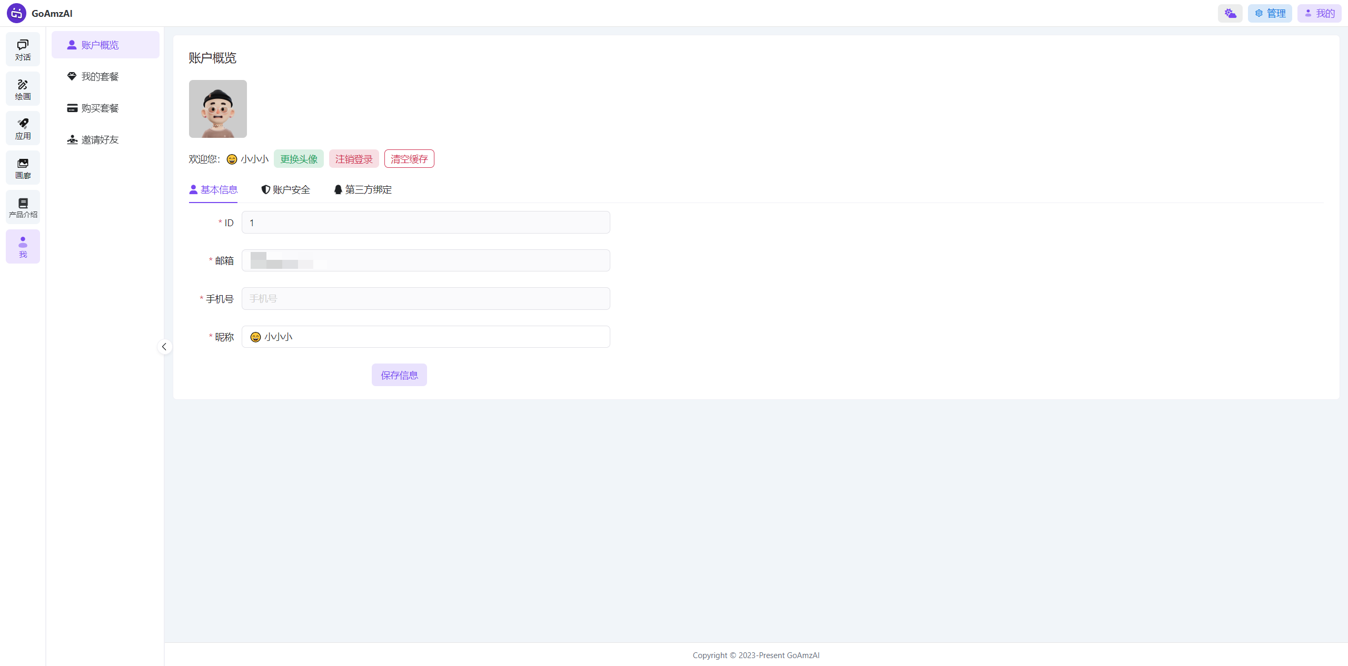Toggle the dark/light theme icon
Image resolution: width=1348 pixels, height=666 pixels.
click(1230, 13)
